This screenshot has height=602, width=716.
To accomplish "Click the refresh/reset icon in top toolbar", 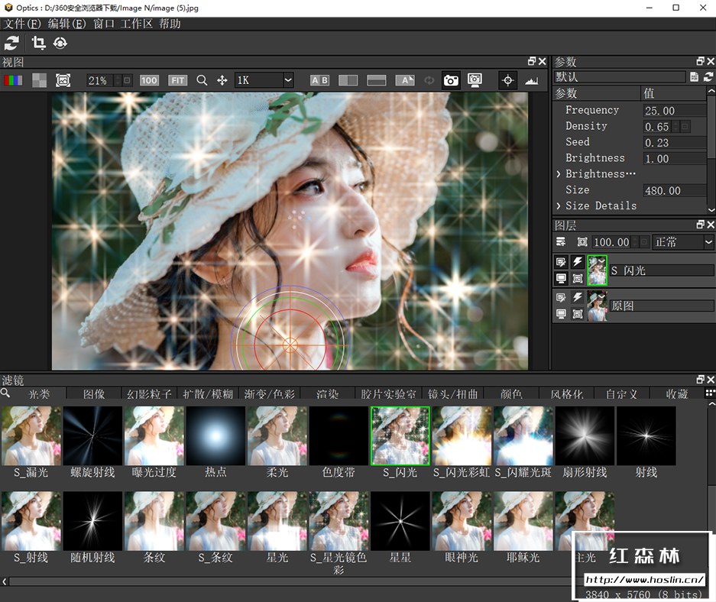I will pos(11,43).
